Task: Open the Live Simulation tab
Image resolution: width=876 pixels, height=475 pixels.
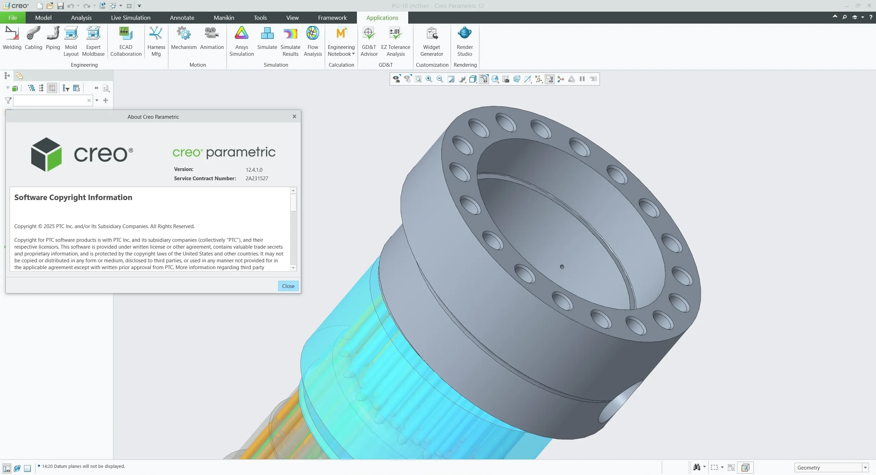Action: (130, 17)
